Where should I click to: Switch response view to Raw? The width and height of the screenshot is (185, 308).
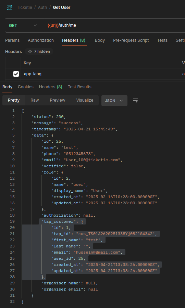(35, 100)
